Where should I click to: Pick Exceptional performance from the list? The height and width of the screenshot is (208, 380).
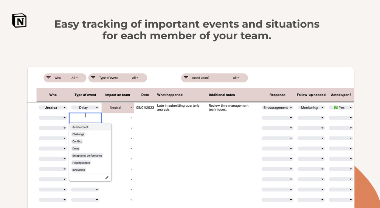(x=87, y=156)
